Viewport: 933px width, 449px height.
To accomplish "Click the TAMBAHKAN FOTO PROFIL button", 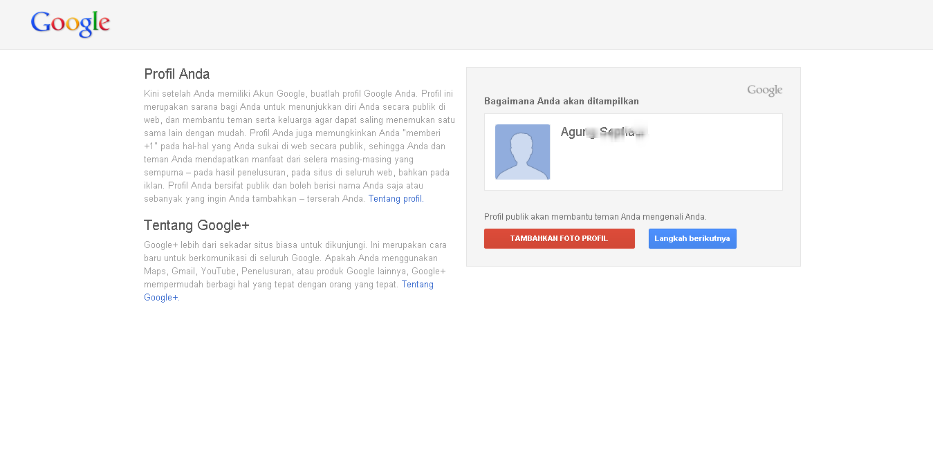I will [x=560, y=238].
